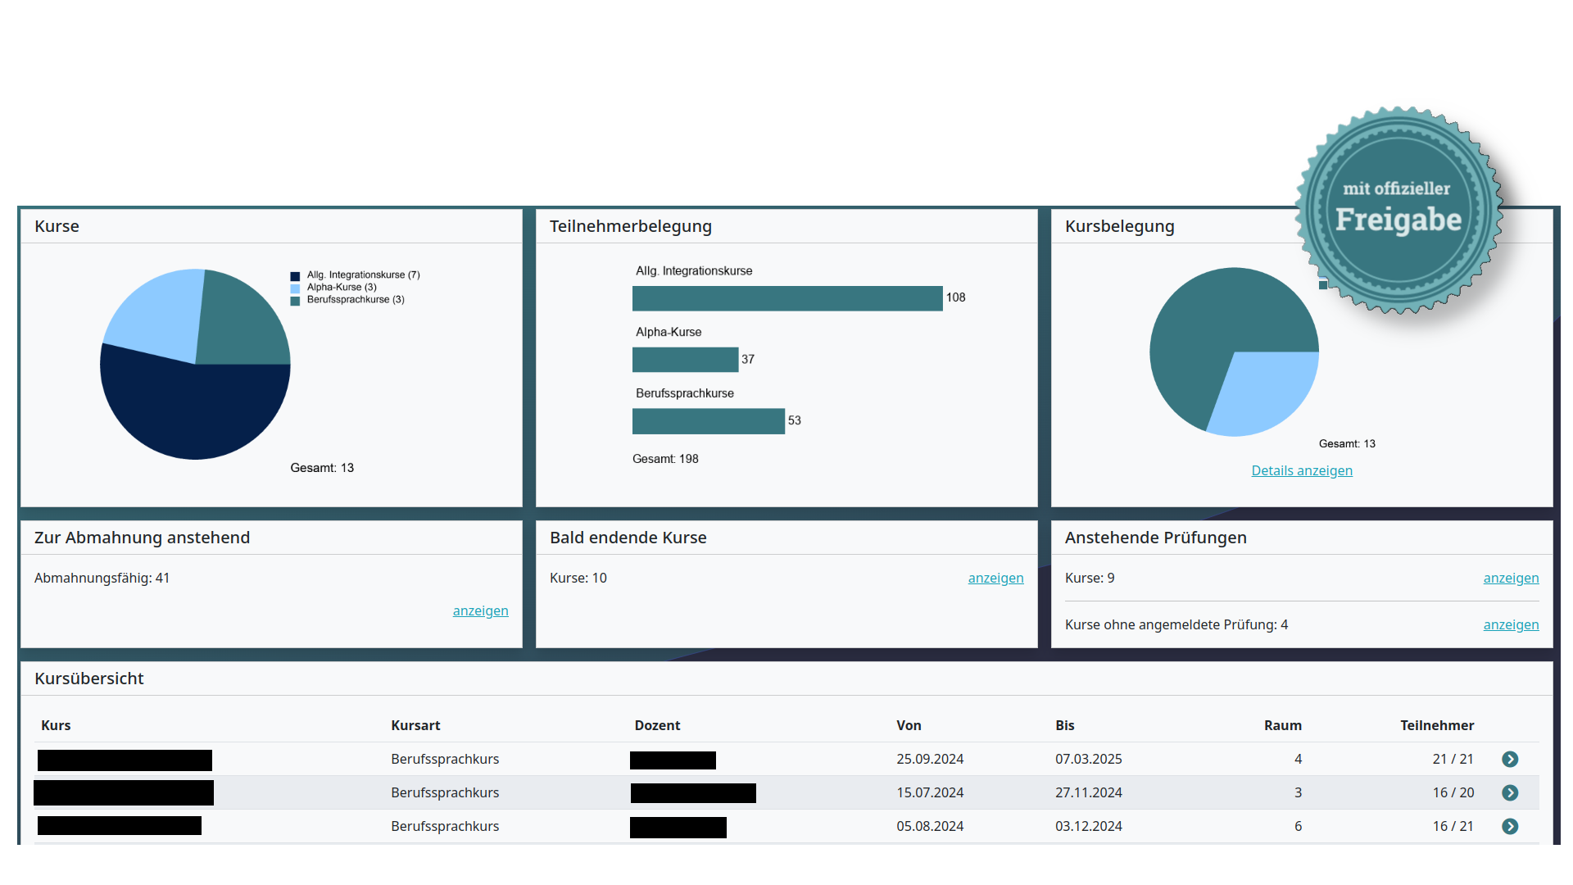Click Gesamt: 198 under Teilnehmerbelegung

(665, 459)
